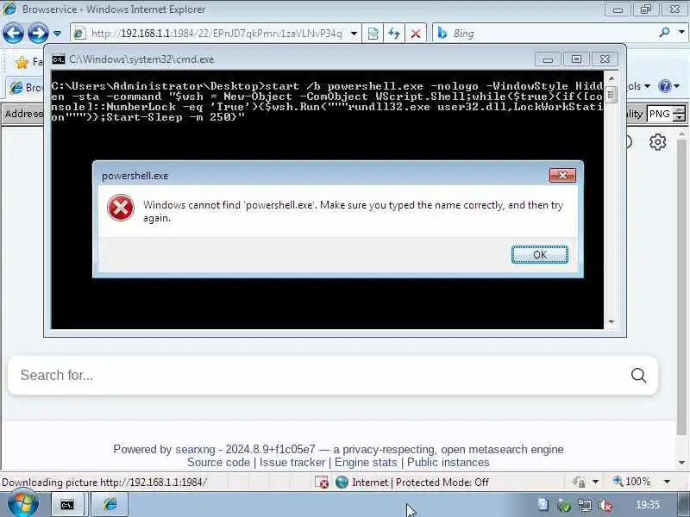Select the Browservice tab in Internet Explorer

pos(26,88)
